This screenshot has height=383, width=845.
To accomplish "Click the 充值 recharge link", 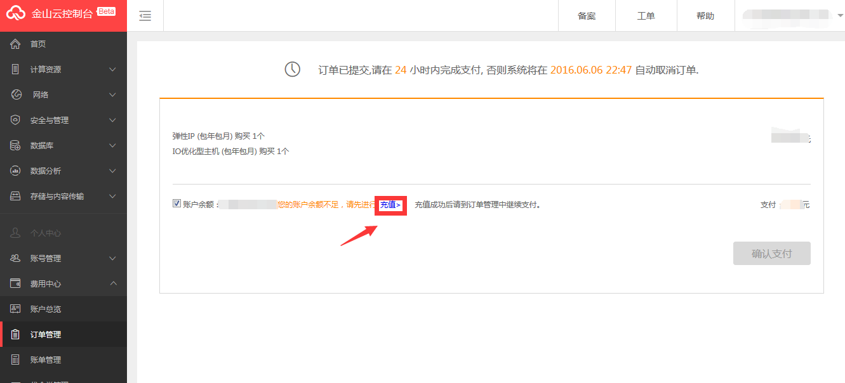I will pyautogui.click(x=390, y=205).
